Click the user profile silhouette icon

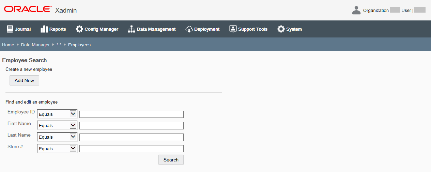click(x=356, y=10)
